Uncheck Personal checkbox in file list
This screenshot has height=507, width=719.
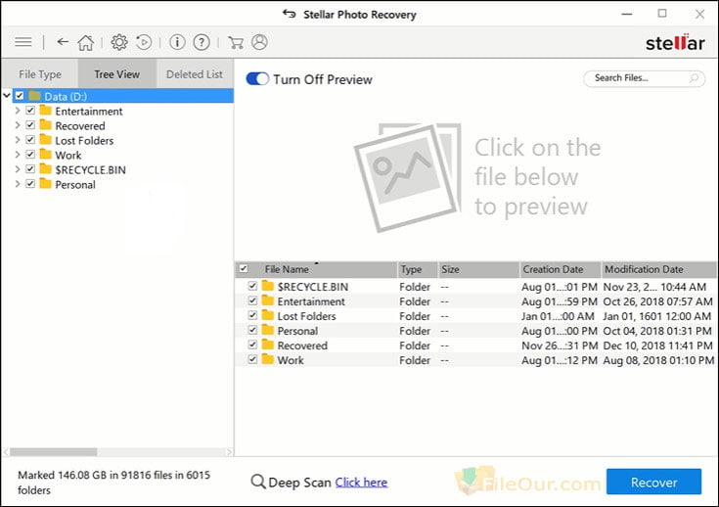tap(252, 330)
